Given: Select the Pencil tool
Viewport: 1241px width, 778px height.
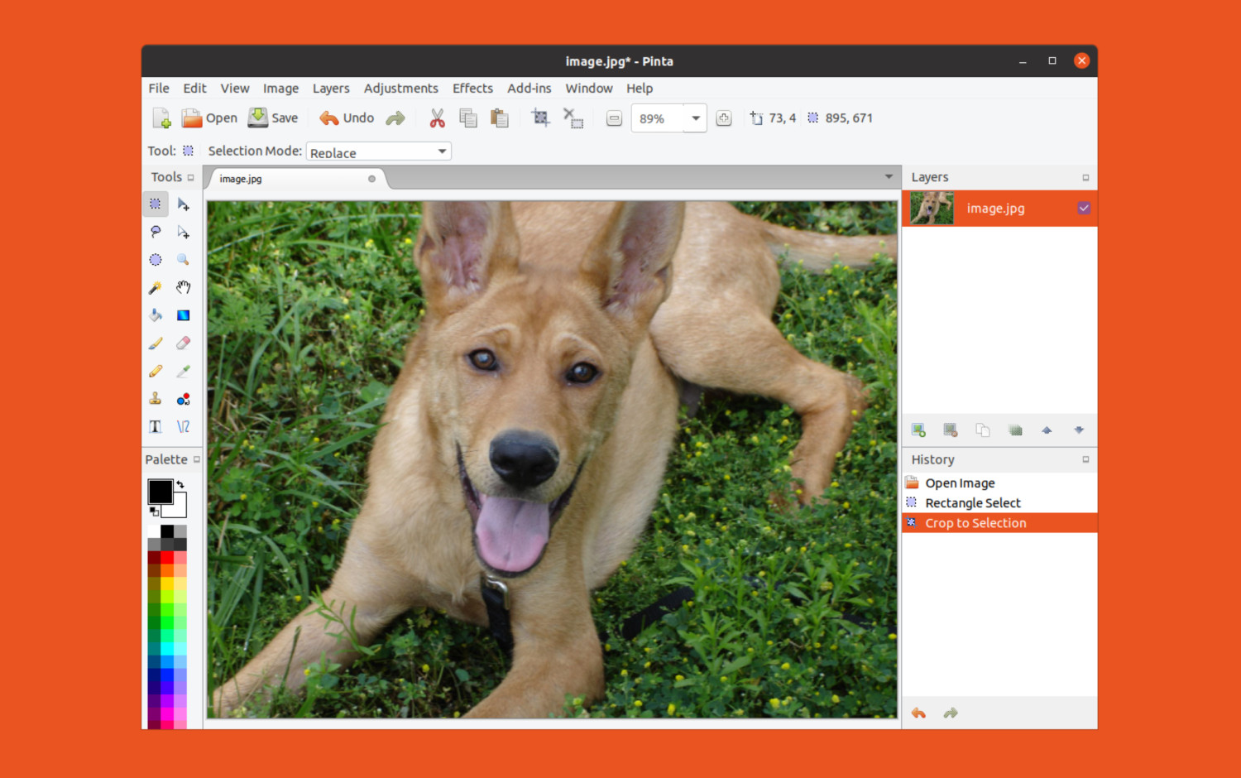Looking at the screenshot, I should pos(156,371).
